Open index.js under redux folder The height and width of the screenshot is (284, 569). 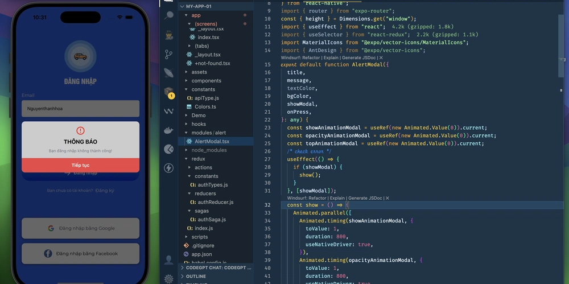click(204, 228)
